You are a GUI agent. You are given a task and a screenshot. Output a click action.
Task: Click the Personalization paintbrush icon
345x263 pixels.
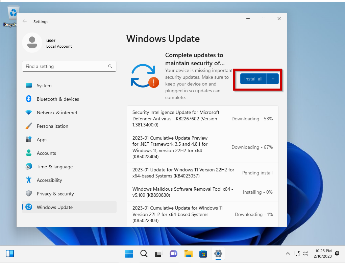pyautogui.click(x=29, y=126)
